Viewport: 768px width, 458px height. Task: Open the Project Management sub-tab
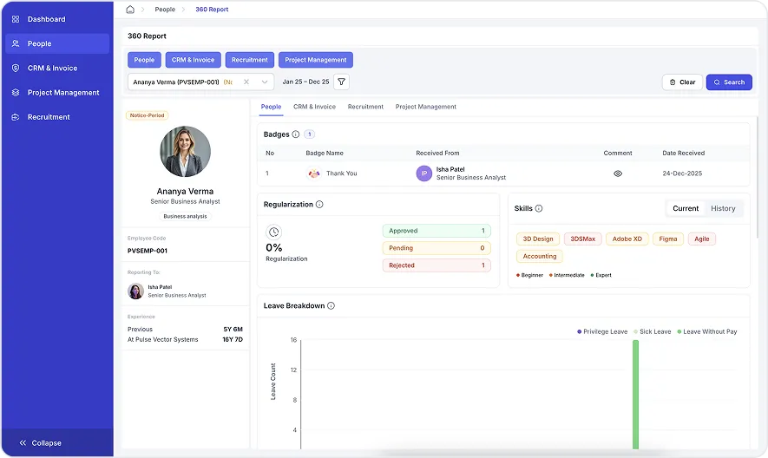(x=425, y=107)
